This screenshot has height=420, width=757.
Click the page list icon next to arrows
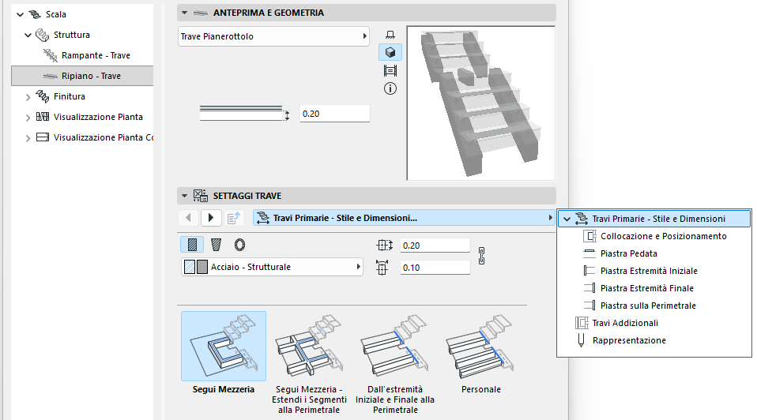tap(234, 218)
